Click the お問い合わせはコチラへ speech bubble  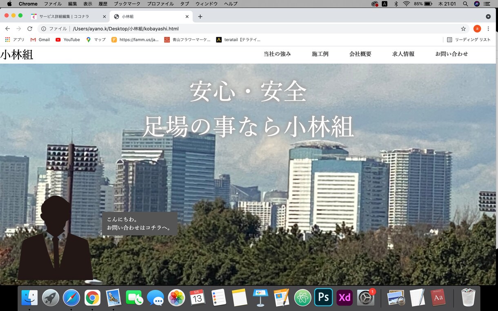point(140,223)
